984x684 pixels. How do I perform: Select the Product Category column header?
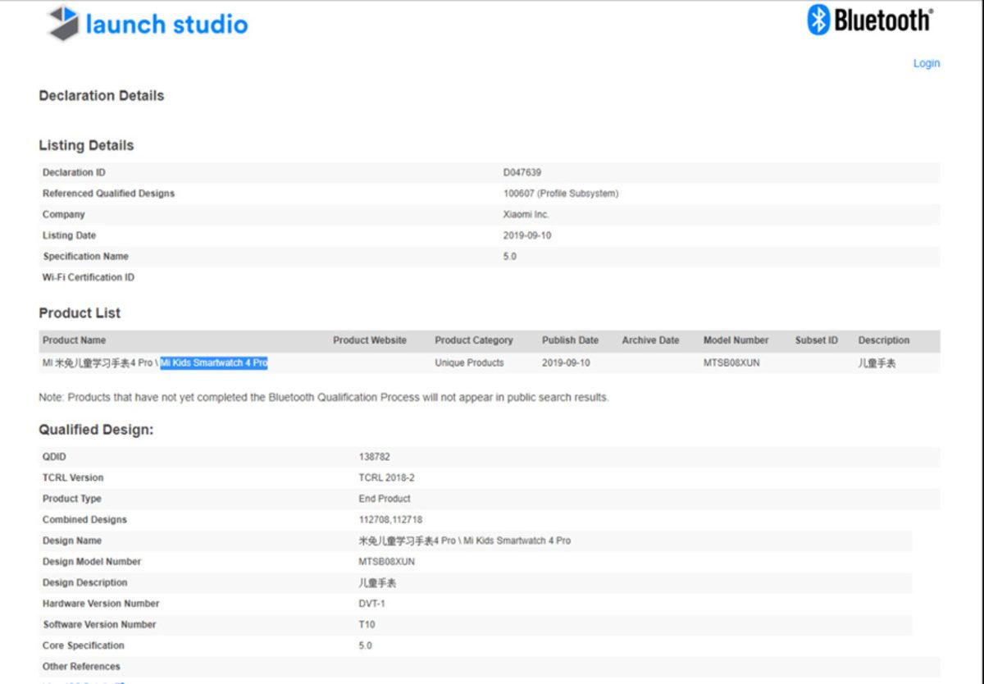(x=473, y=340)
